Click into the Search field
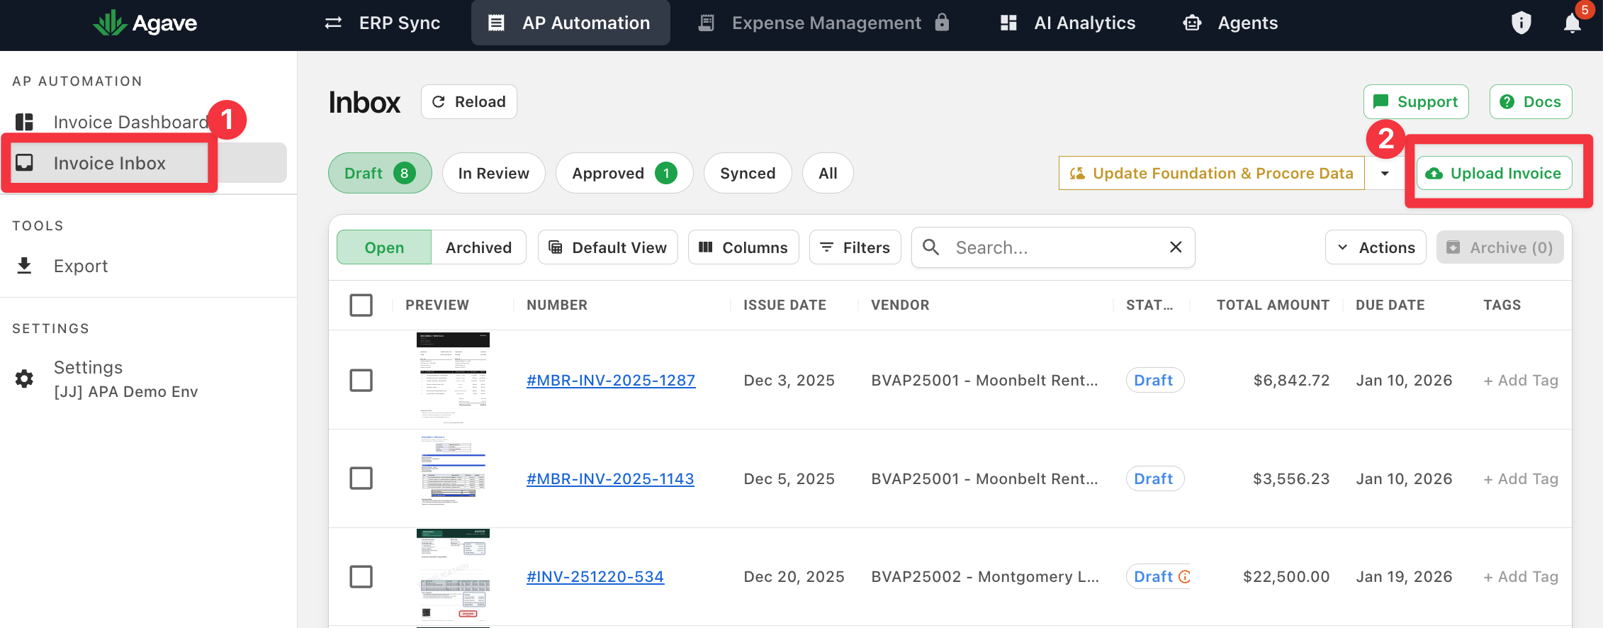 click(1053, 247)
